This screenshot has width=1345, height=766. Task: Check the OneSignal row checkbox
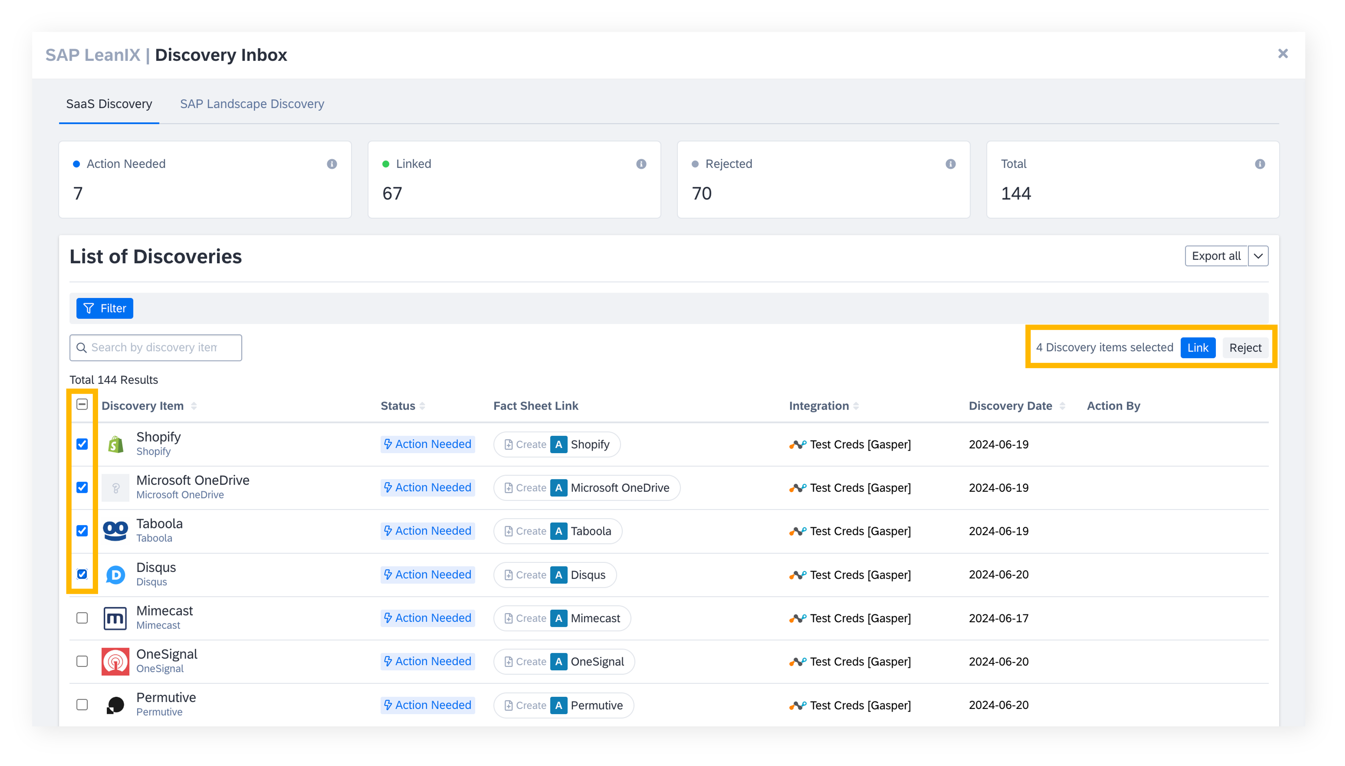click(x=82, y=661)
